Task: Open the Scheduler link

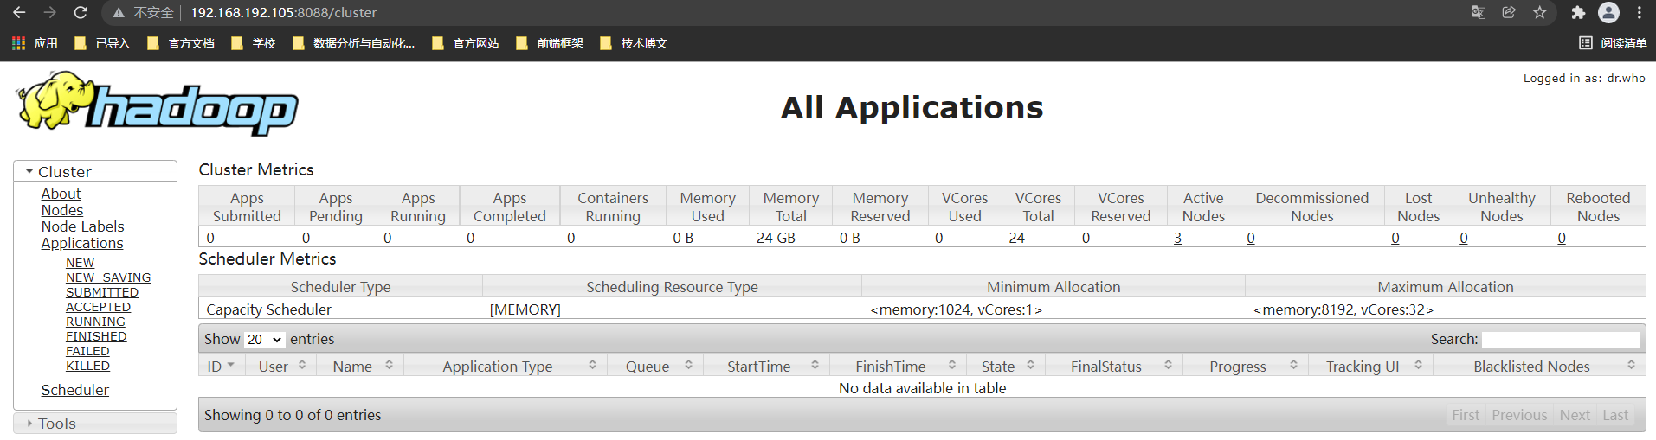Action: [x=75, y=390]
